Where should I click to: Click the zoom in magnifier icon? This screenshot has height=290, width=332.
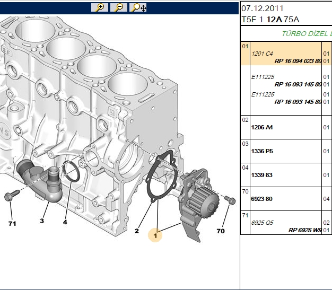point(100,7)
